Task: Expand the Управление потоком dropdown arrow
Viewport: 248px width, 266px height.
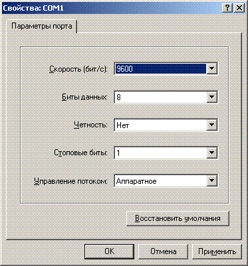Action: click(x=212, y=181)
